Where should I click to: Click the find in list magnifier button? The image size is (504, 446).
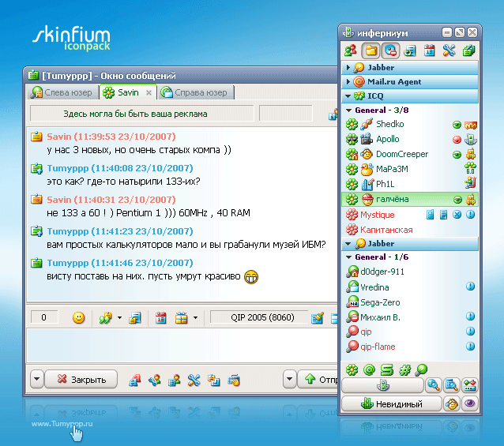click(451, 385)
